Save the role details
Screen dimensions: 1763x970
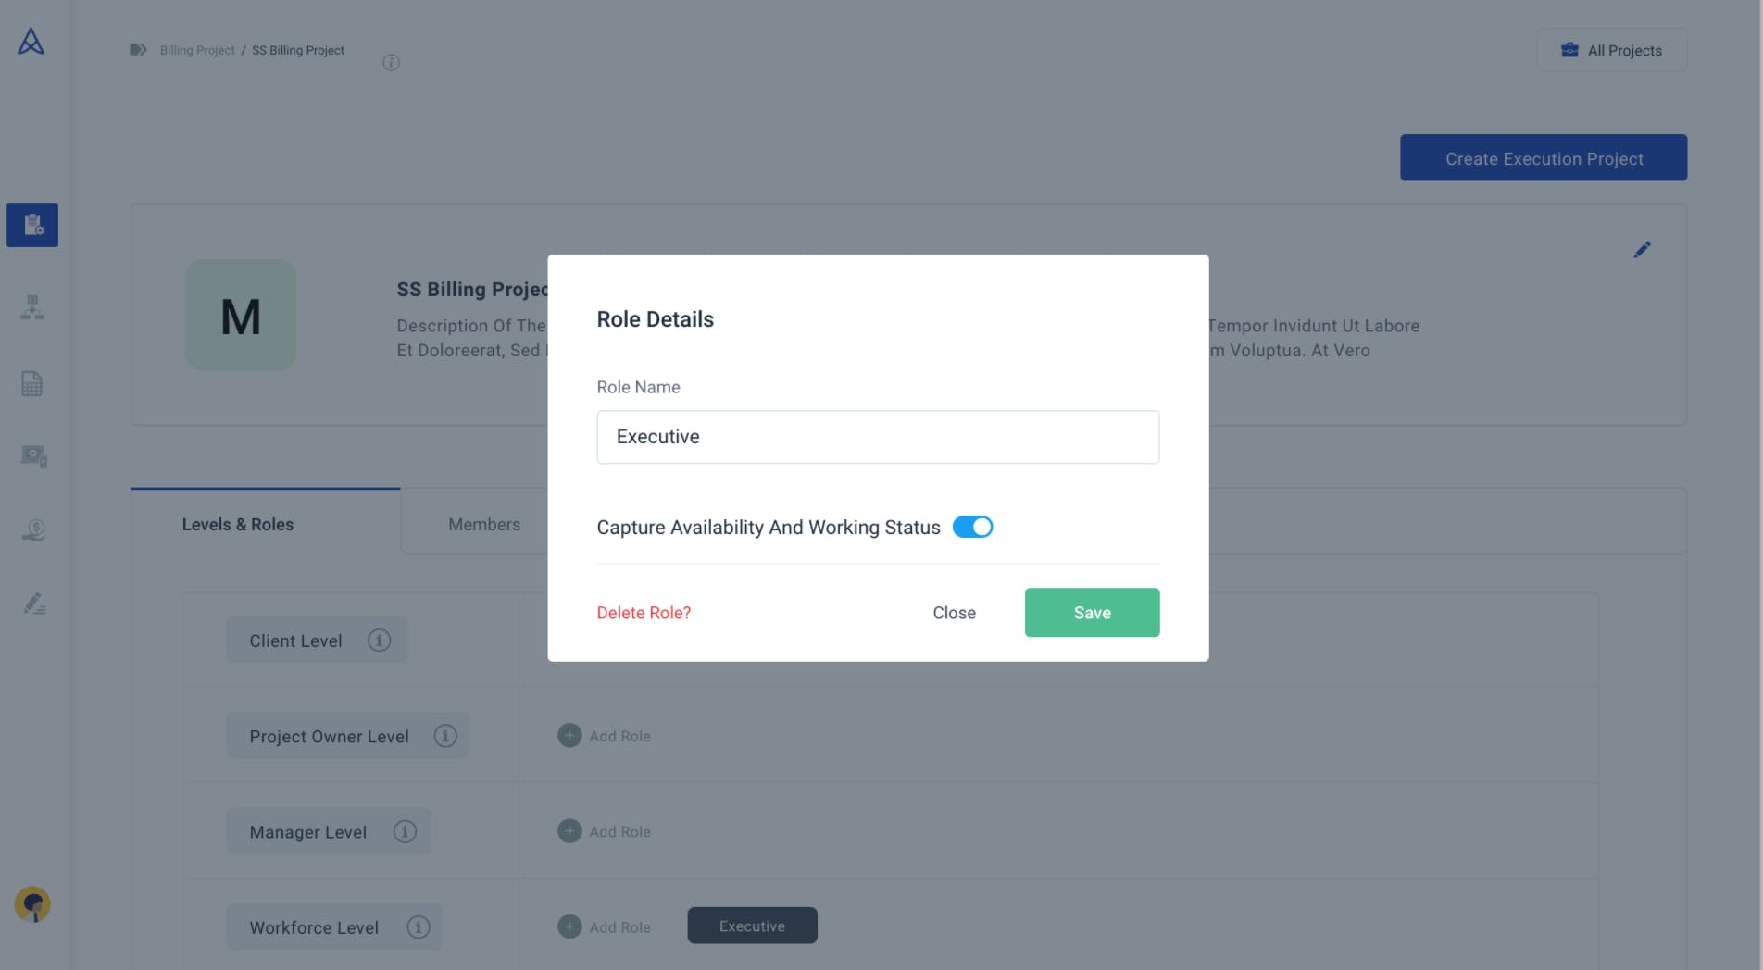coord(1092,613)
